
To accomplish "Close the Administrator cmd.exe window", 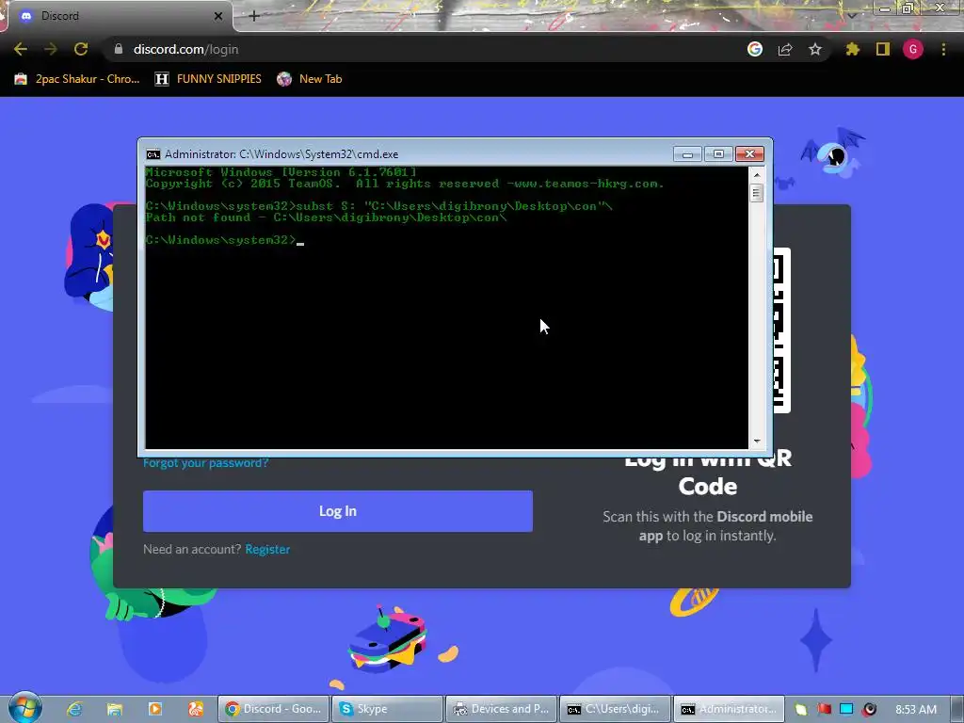I will coord(749,153).
